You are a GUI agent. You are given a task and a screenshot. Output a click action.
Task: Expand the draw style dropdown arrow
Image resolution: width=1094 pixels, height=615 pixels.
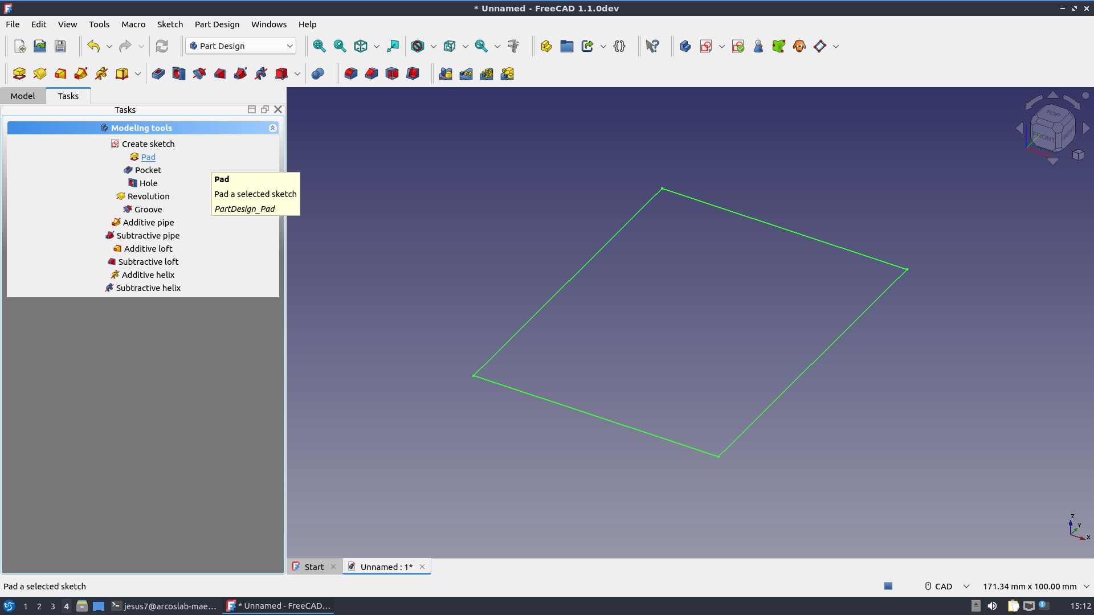click(x=433, y=46)
